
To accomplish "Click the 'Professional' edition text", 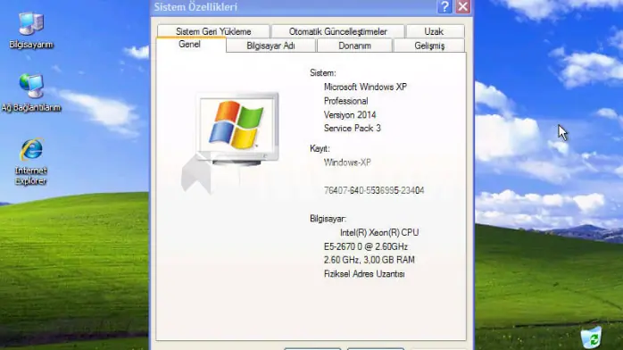I will [345, 101].
